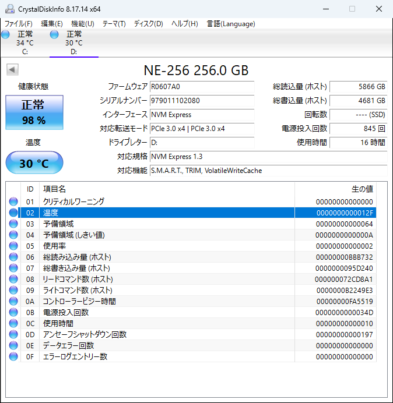
Task: Select the クリティカルワーニング attribute name
Action: (73, 201)
